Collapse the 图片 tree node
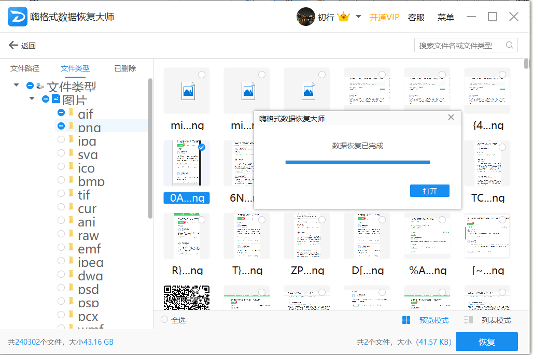 click(32, 98)
